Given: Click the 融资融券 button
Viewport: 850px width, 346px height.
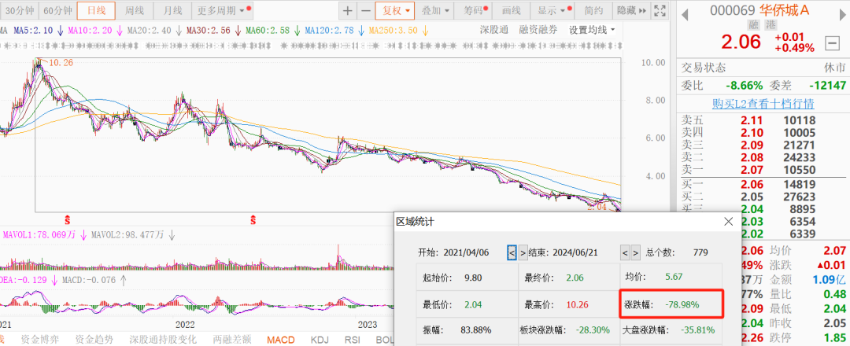Looking at the screenshot, I should tap(538, 30).
